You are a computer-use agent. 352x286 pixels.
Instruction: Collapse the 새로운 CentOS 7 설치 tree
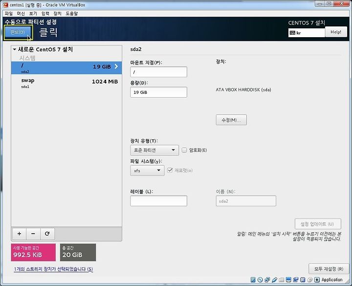click(x=15, y=49)
